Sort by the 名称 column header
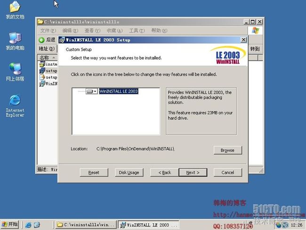Screen dimensions: 306x230 point(47,57)
